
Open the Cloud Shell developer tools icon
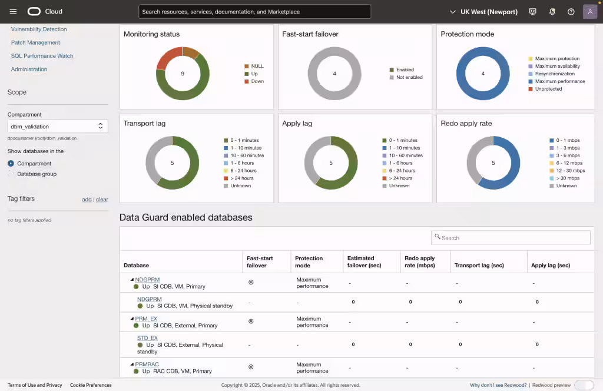click(x=532, y=11)
